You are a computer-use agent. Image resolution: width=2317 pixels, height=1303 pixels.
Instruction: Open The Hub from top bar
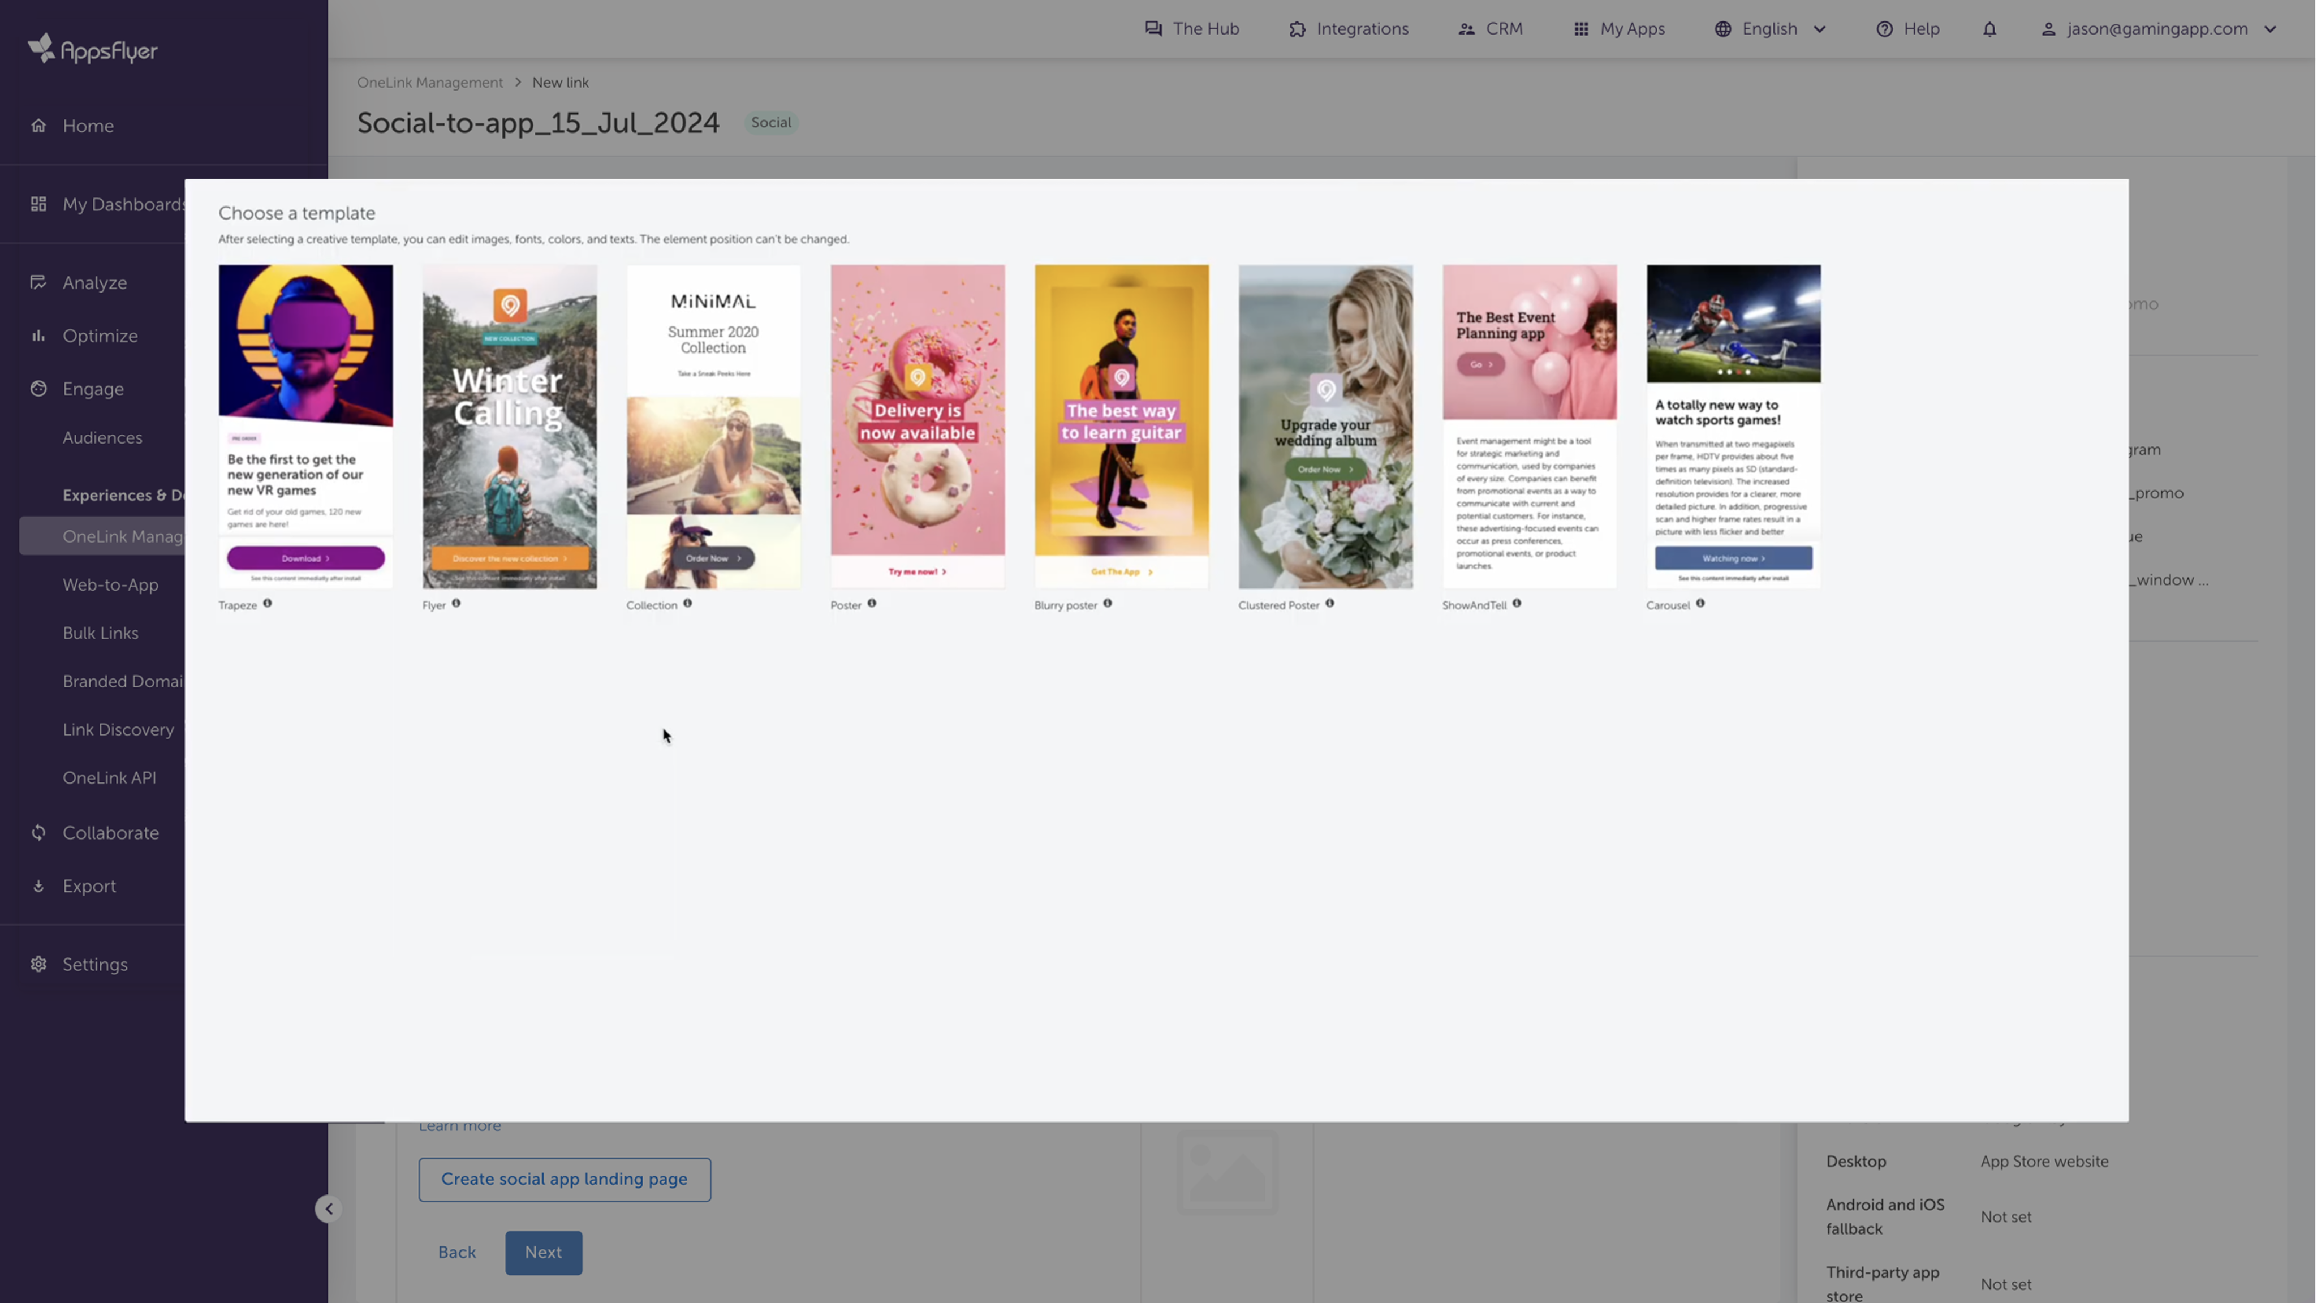[1192, 29]
